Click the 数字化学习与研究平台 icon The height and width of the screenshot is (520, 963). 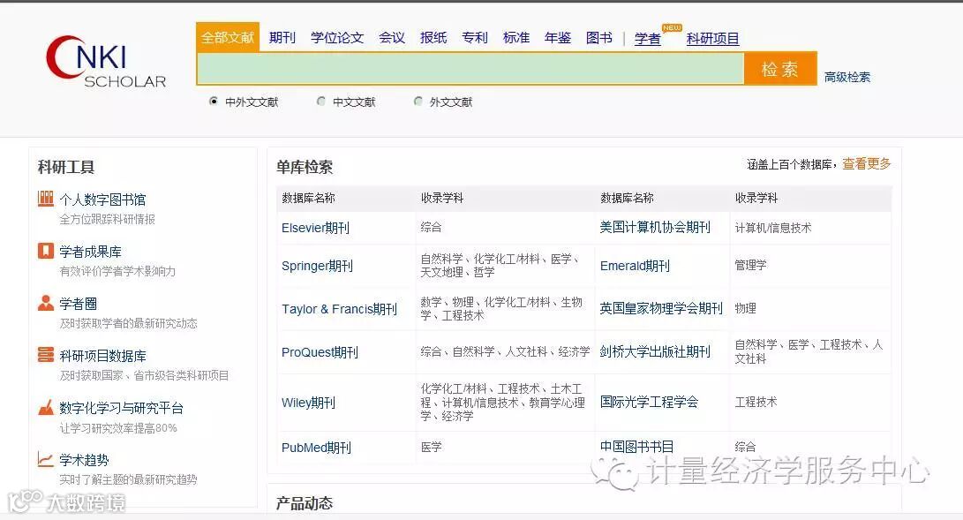coord(45,407)
